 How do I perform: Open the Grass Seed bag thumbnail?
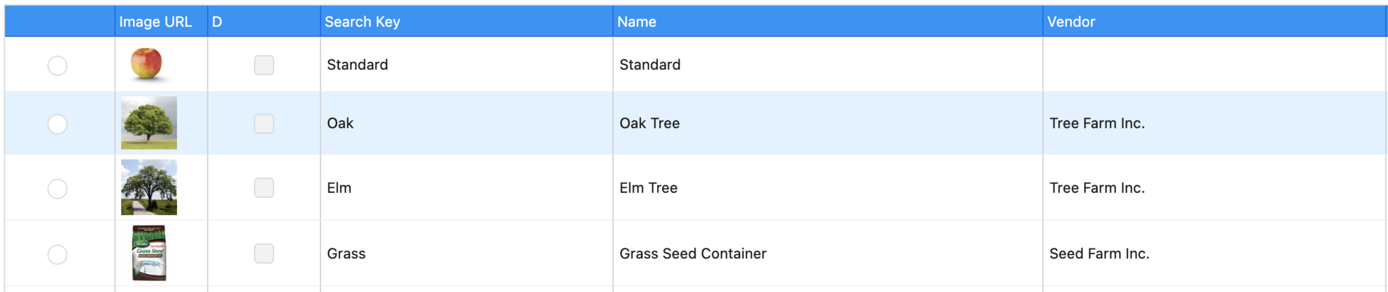149,253
